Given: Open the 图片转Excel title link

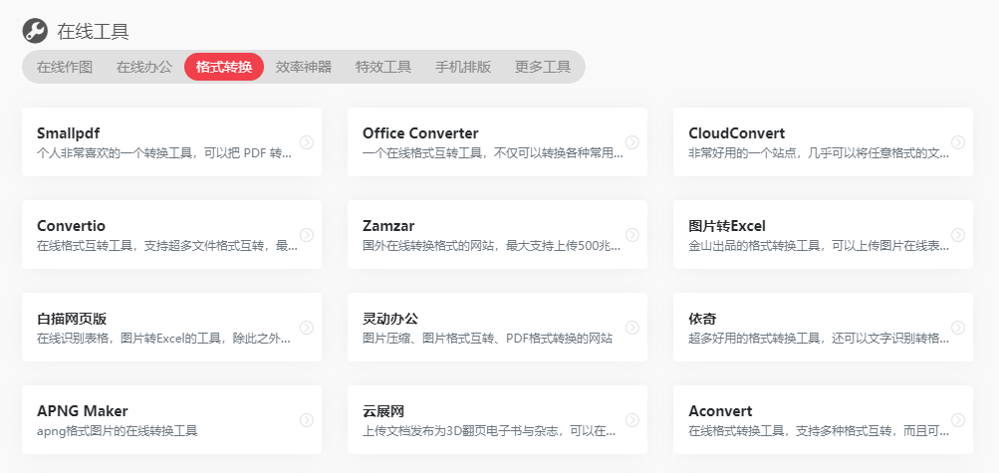Looking at the screenshot, I should point(727,226).
